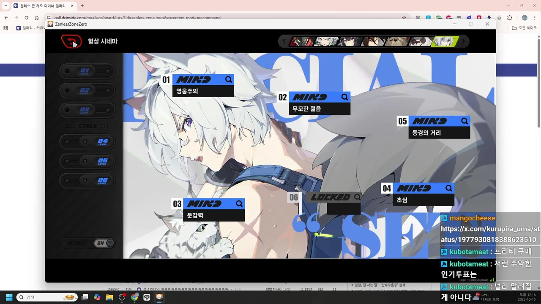The height and width of the screenshot is (304, 541).
Task: Toggle level 03 mindscape switch
Action: click(87, 110)
